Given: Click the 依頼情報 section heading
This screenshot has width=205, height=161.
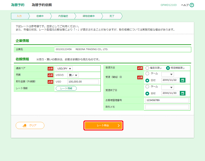Looking at the screenshot, I should click(x=22, y=59).
